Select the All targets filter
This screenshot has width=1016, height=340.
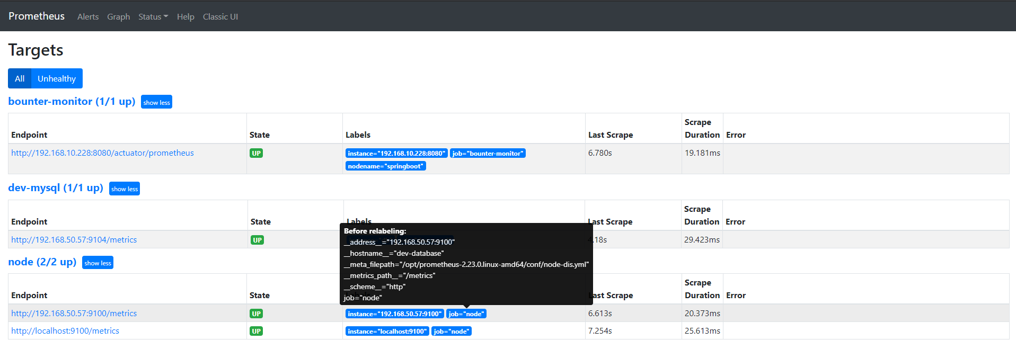pyautogui.click(x=20, y=78)
